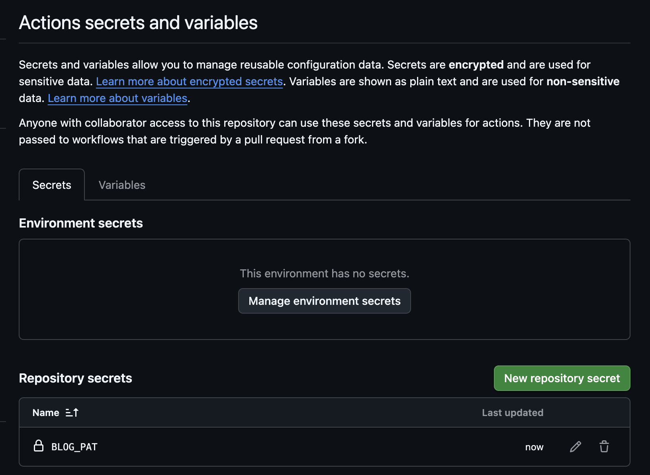The width and height of the screenshot is (650, 475).
Task: Click the Actions secrets and variables heading
Action: pyautogui.click(x=138, y=23)
